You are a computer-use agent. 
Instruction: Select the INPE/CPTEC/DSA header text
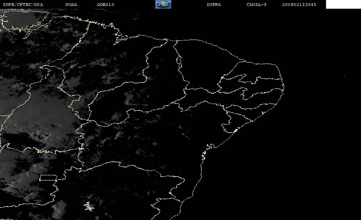pyautogui.click(x=23, y=5)
